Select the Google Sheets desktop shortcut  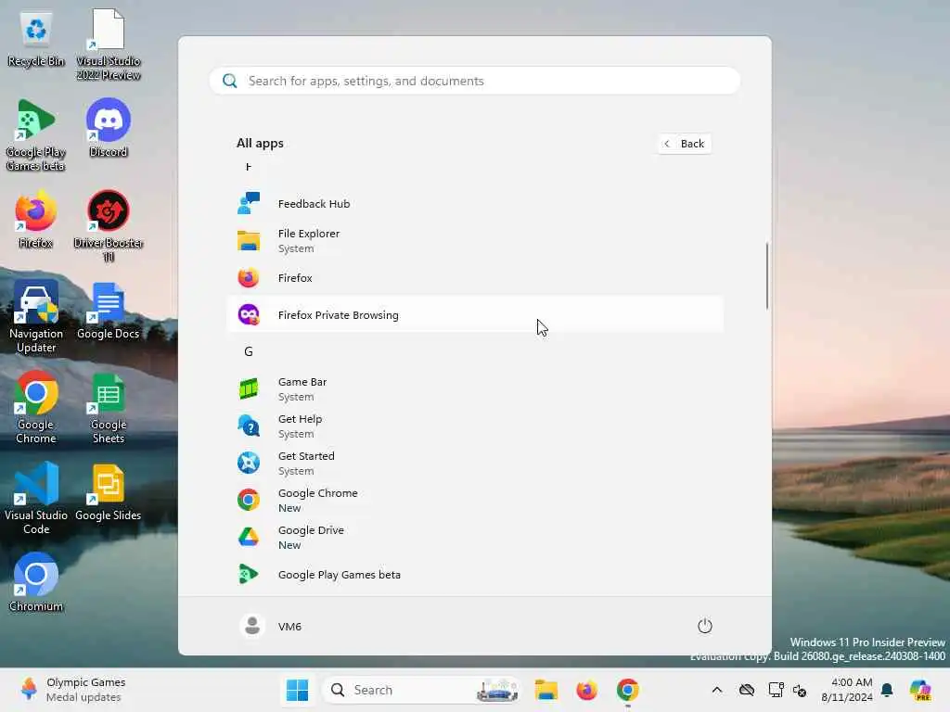tap(109, 408)
